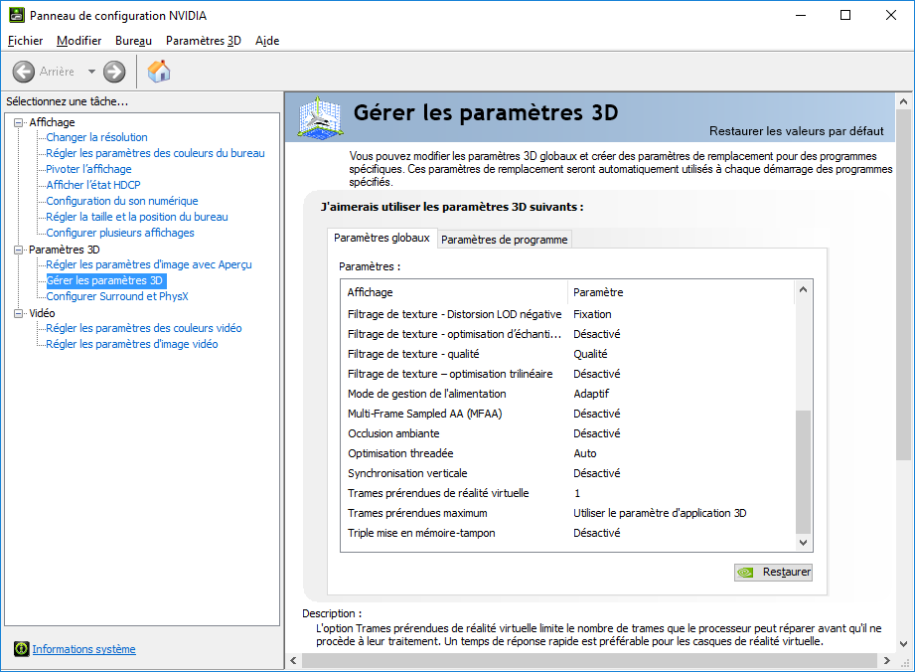This screenshot has height=672, width=915.
Task: Collapse the Paramètres 3D tree node
Action: [18, 250]
